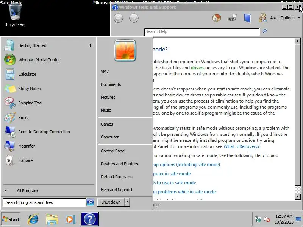Open link ending 's to use in safe mode'
The height and width of the screenshot is (227, 303).
tap(175, 183)
